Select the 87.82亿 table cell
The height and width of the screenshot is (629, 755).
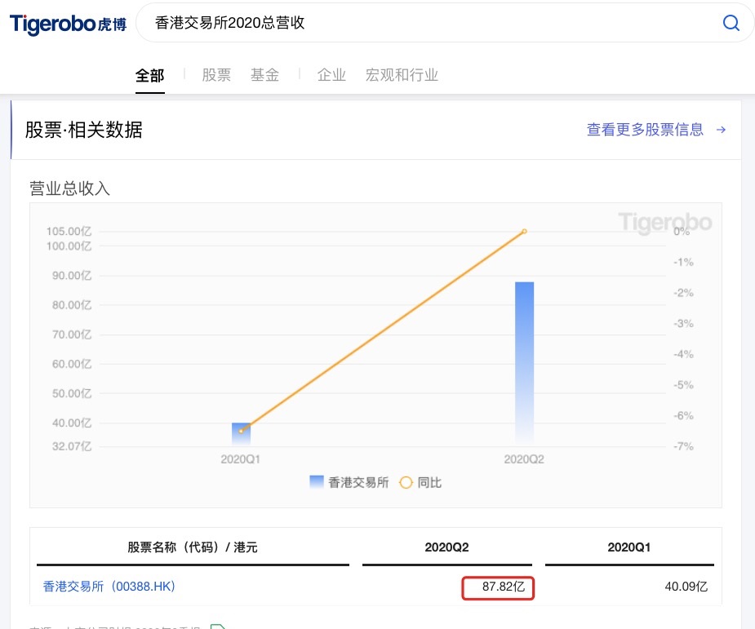click(503, 587)
